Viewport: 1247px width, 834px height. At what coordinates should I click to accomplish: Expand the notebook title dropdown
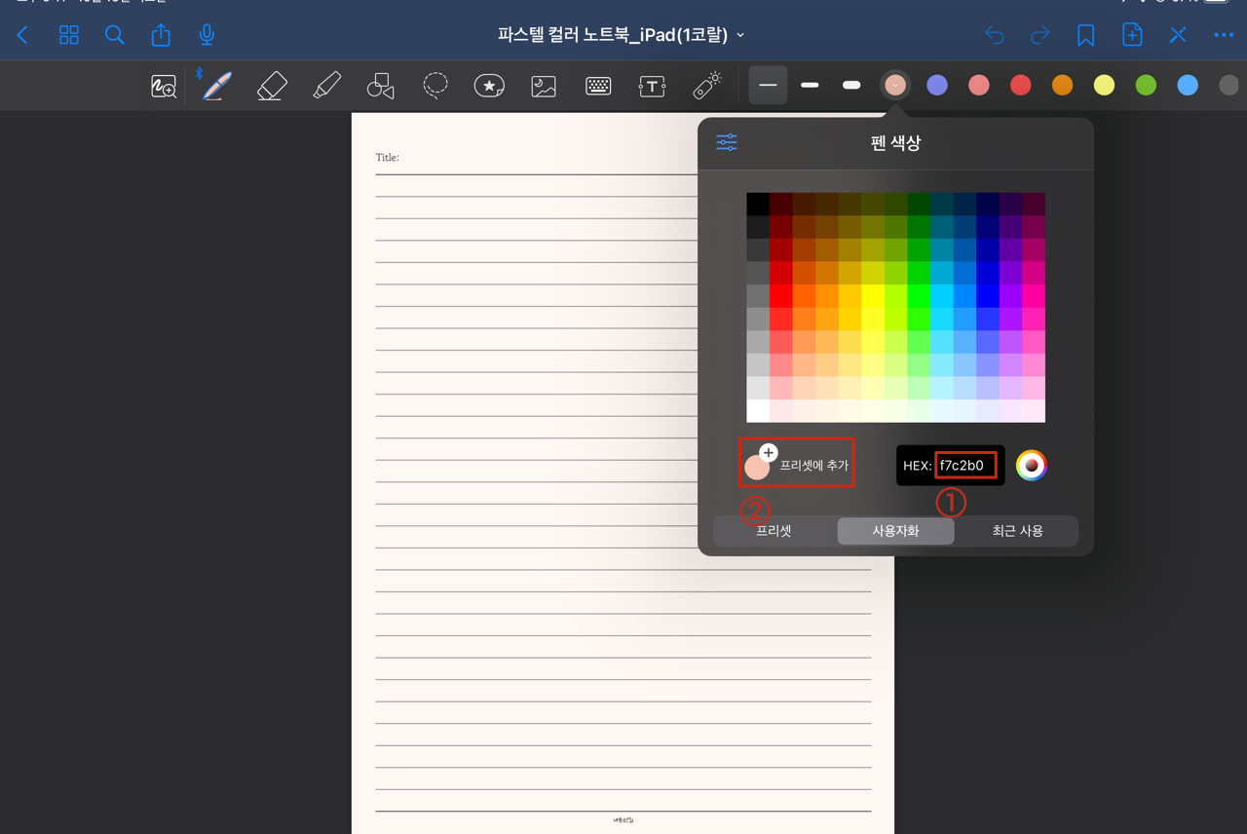coord(738,33)
